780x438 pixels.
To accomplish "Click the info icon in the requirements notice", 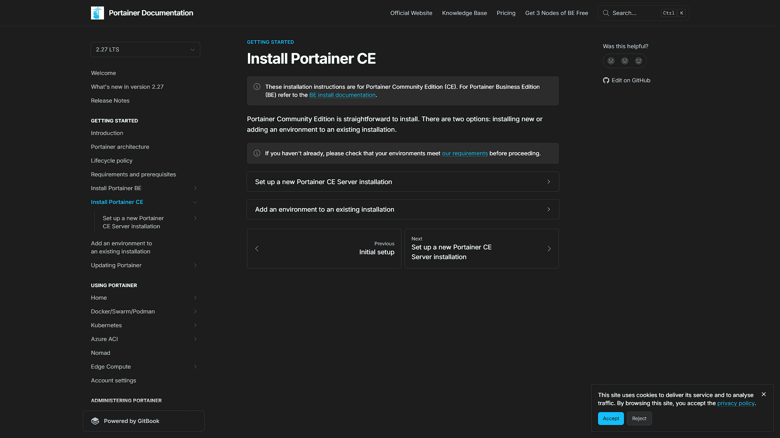I will point(257,153).
